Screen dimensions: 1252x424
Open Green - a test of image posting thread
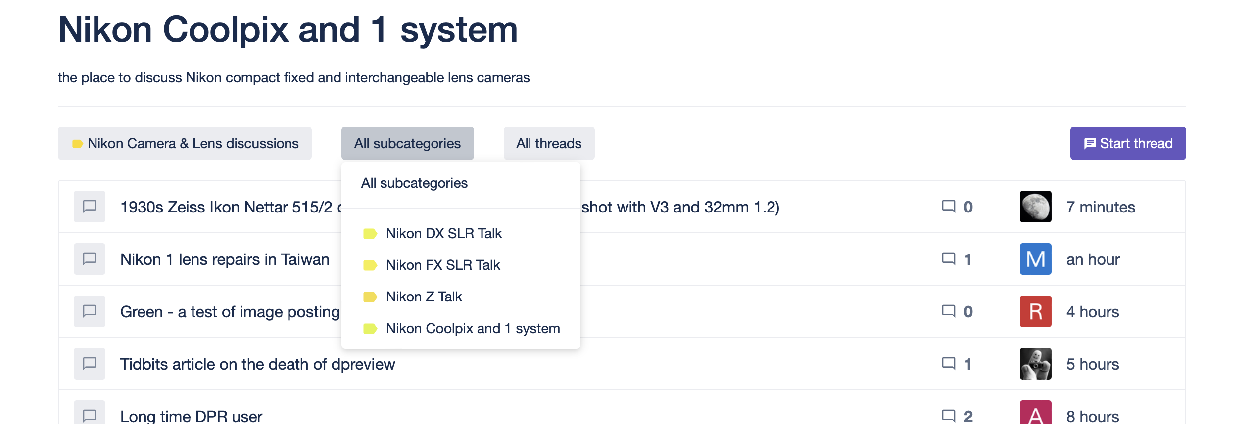point(230,312)
